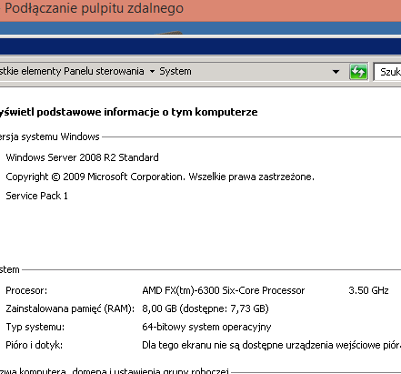Expand the breadcrumb arrow before System
The width and height of the screenshot is (401, 374).
point(152,72)
